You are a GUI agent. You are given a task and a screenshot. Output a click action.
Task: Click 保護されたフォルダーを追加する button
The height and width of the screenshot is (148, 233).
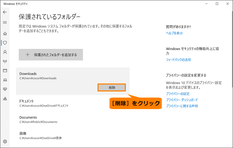coord(51,55)
